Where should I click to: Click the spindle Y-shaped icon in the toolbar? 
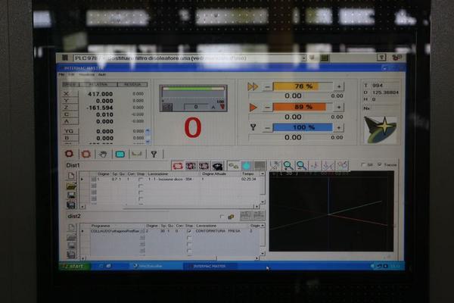click(x=154, y=154)
